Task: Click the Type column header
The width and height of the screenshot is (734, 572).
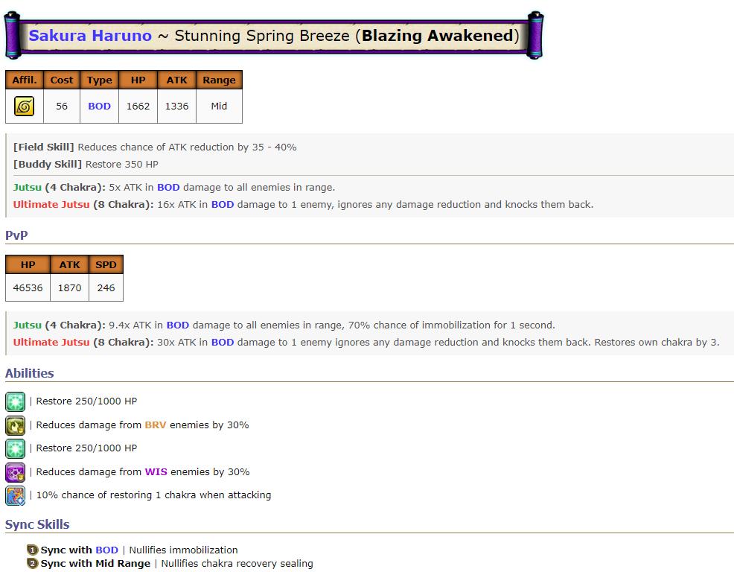Action: [99, 80]
